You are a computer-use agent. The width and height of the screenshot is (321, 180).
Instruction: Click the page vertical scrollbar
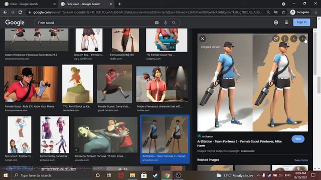319,84
